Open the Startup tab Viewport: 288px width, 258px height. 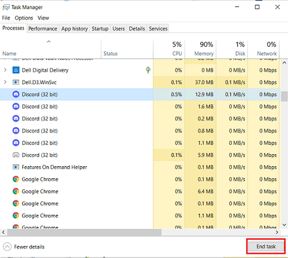click(x=100, y=29)
